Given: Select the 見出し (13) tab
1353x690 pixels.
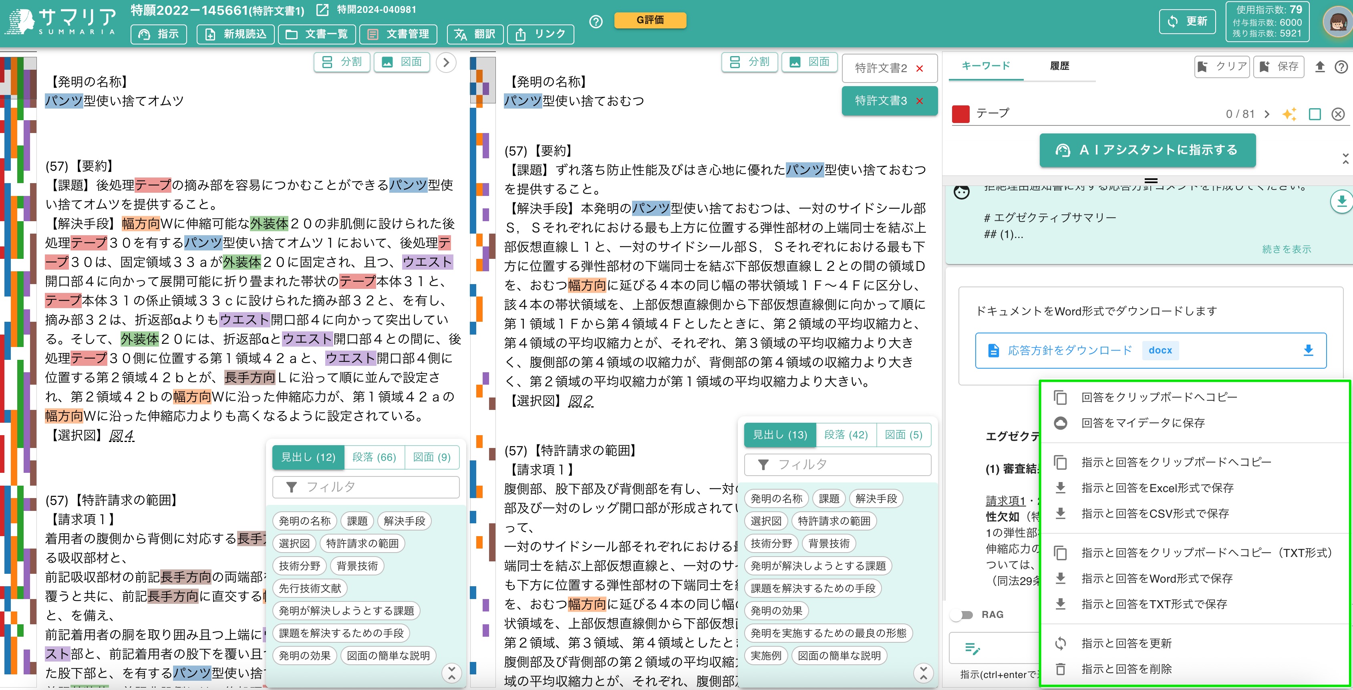Looking at the screenshot, I should click(x=780, y=435).
